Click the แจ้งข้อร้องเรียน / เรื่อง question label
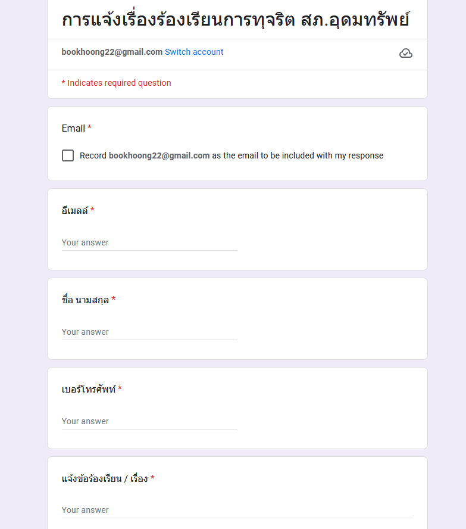The width and height of the screenshot is (466, 529). 104,478
